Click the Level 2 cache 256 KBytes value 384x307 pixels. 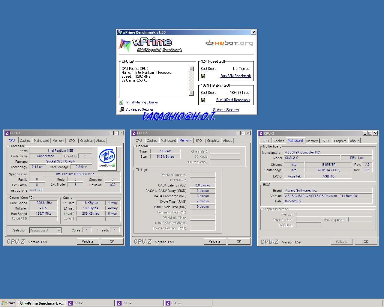tap(91, 214)
